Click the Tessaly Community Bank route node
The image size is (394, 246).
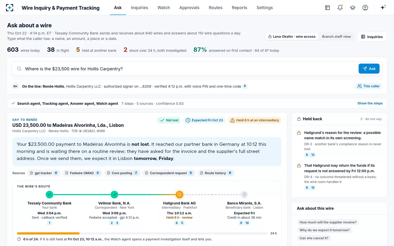tap(49, 195)
